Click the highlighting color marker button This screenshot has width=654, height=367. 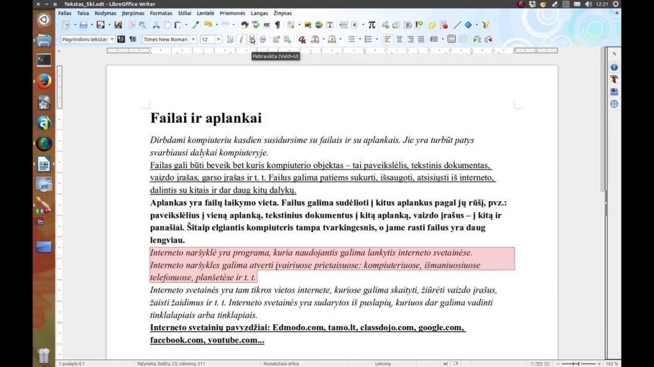(x=332, y=40)
